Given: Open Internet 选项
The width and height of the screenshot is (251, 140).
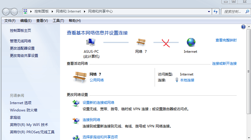Looking at the screenshot, I should tap(21, 103).
